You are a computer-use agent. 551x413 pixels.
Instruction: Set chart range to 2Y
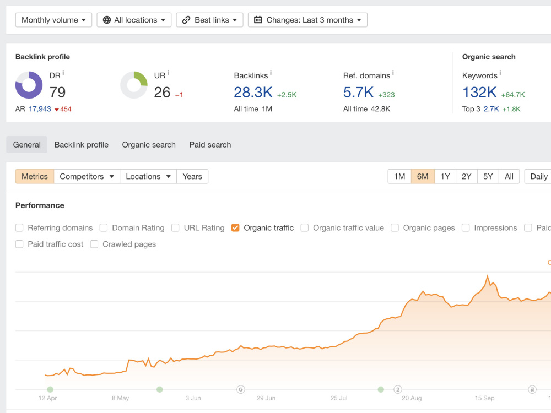click(467, 176)
